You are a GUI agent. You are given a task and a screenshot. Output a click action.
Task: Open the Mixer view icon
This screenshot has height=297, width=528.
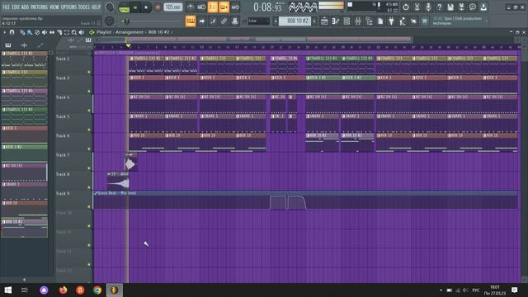[x=358, y=21]
